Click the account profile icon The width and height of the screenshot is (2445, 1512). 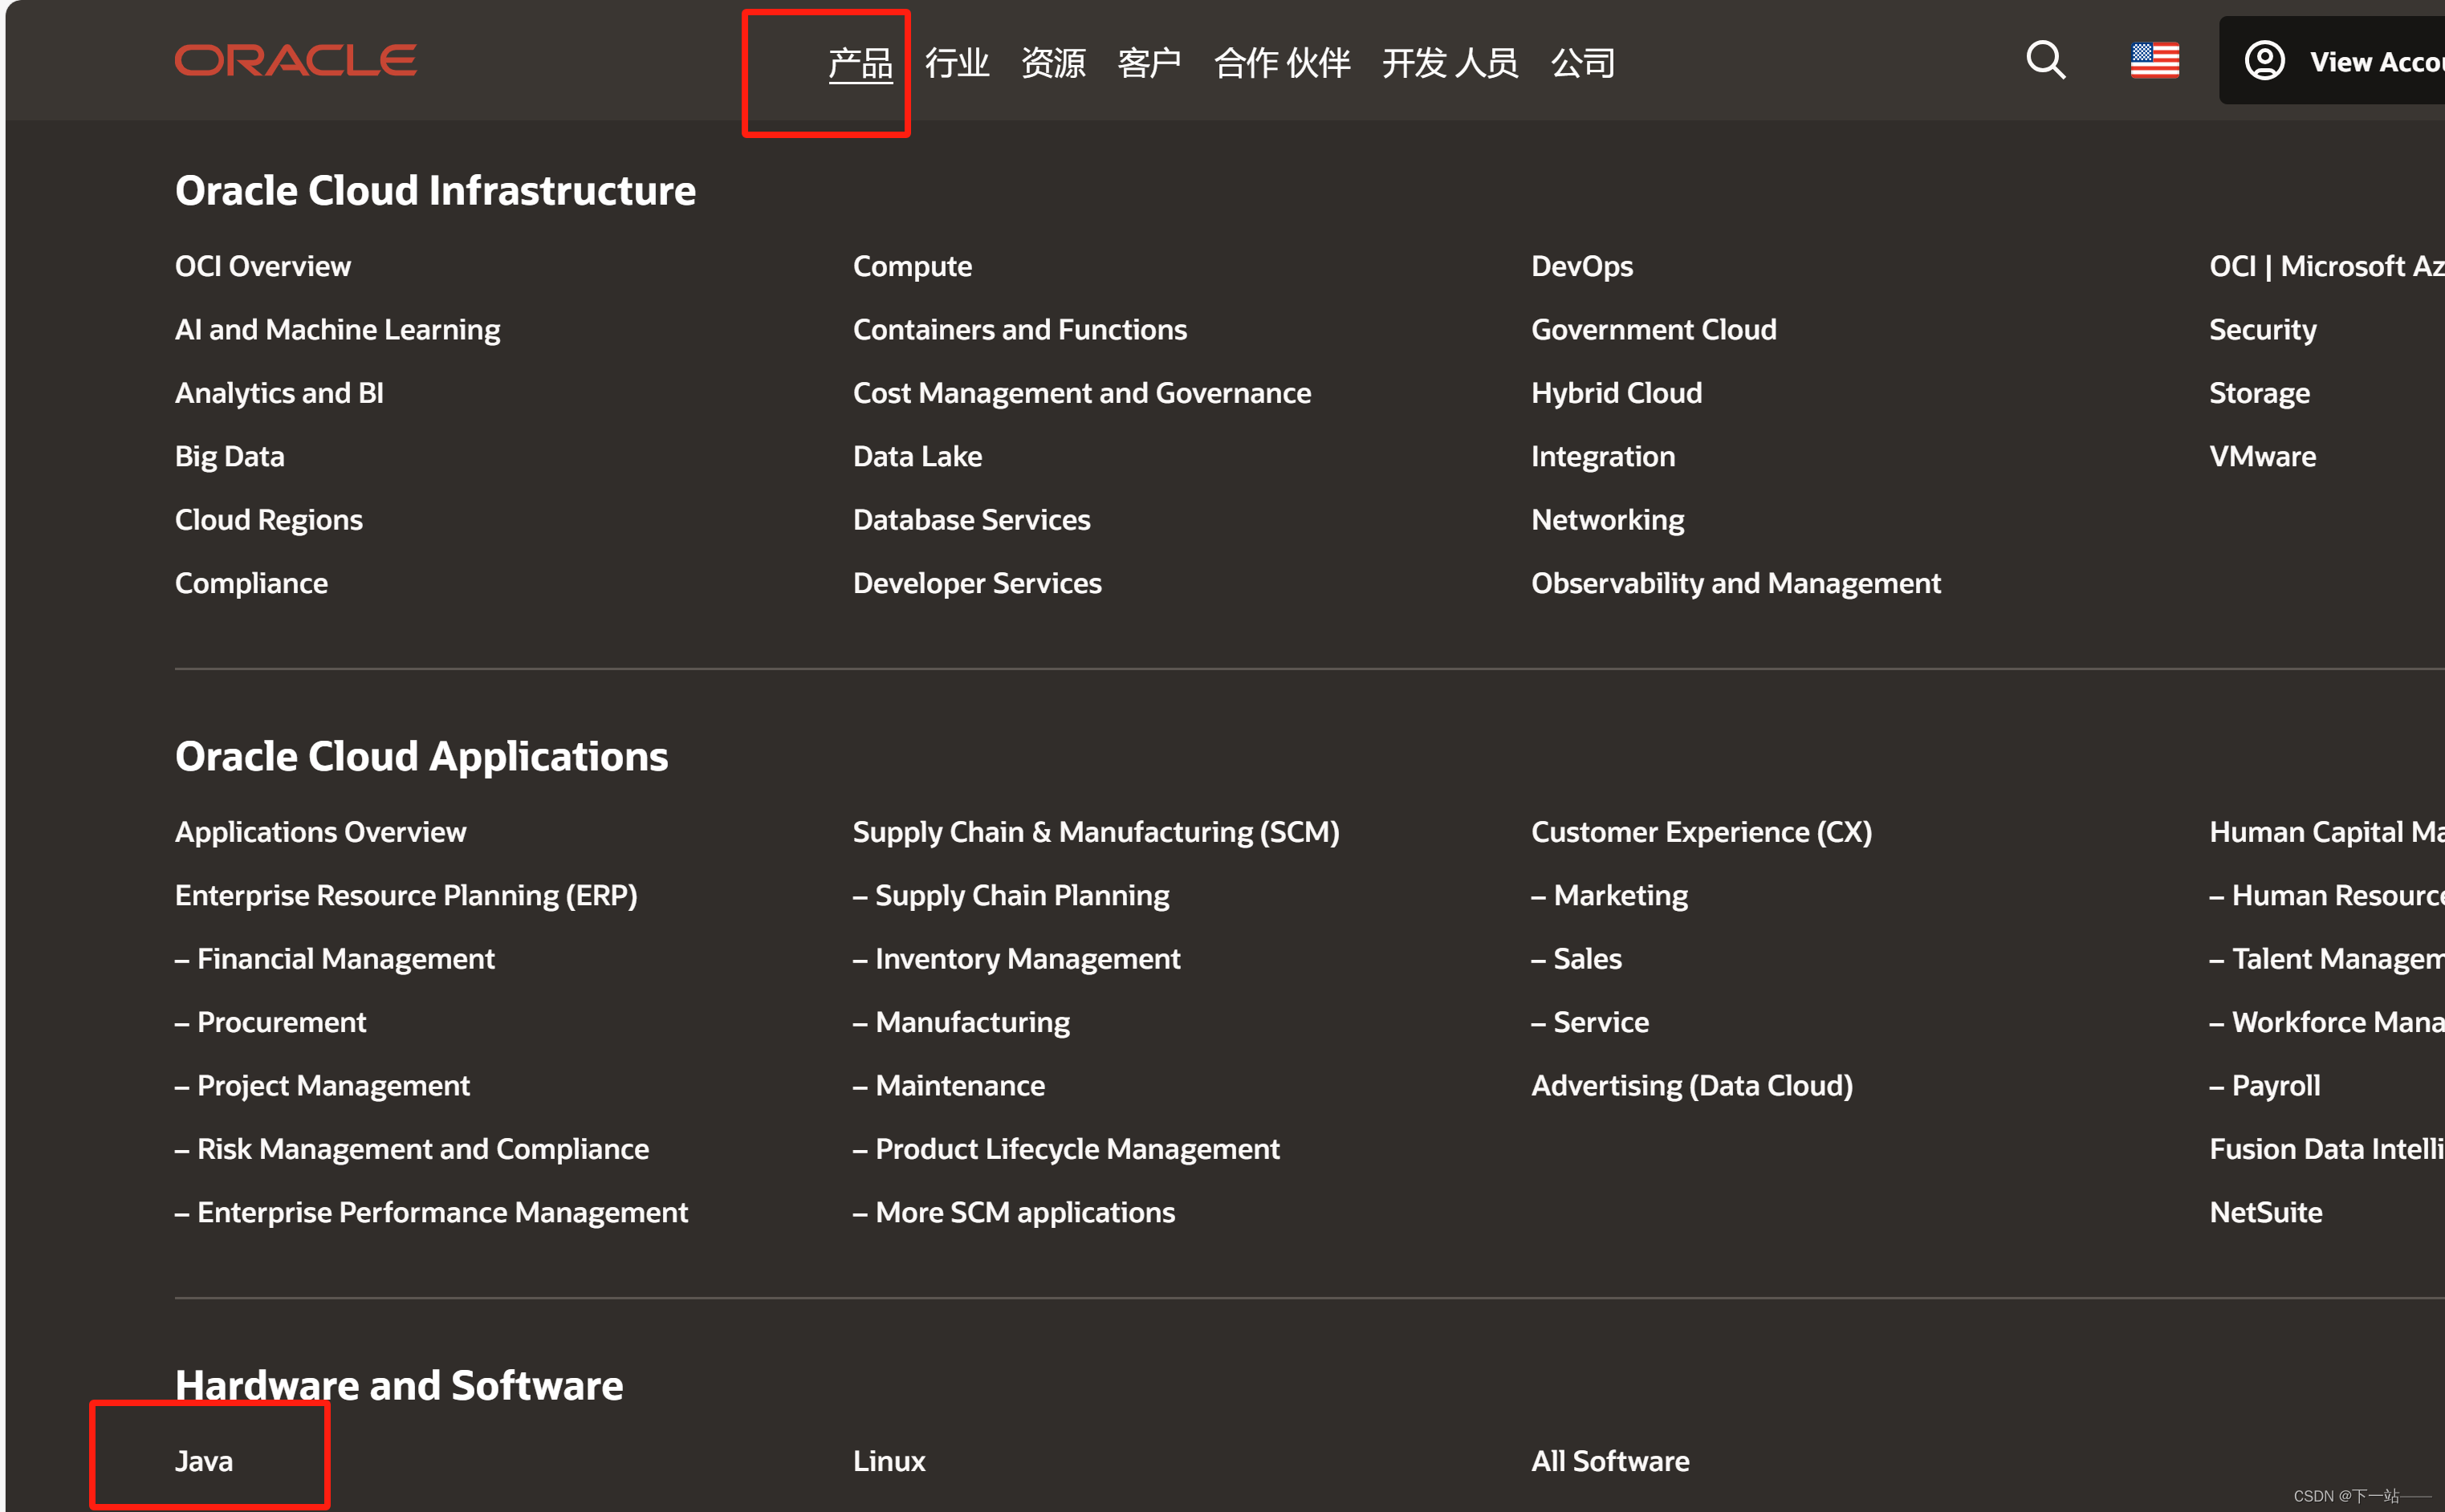(2264, 61)
